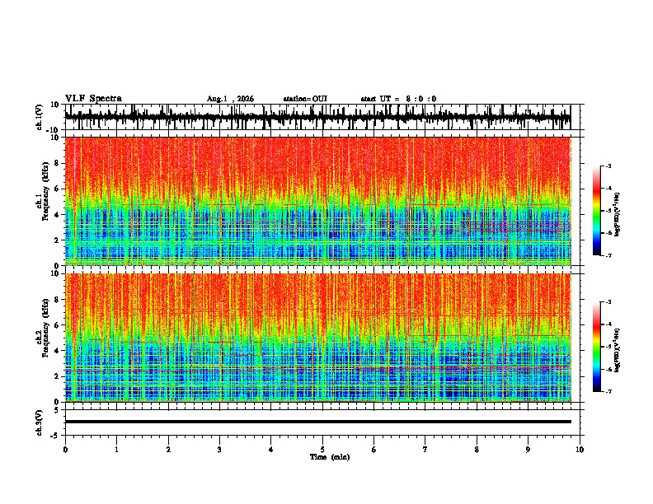Click time axis tick label "0"
Image resolution: width=653 pixels, height=504 pixels.
pos(65,450)
